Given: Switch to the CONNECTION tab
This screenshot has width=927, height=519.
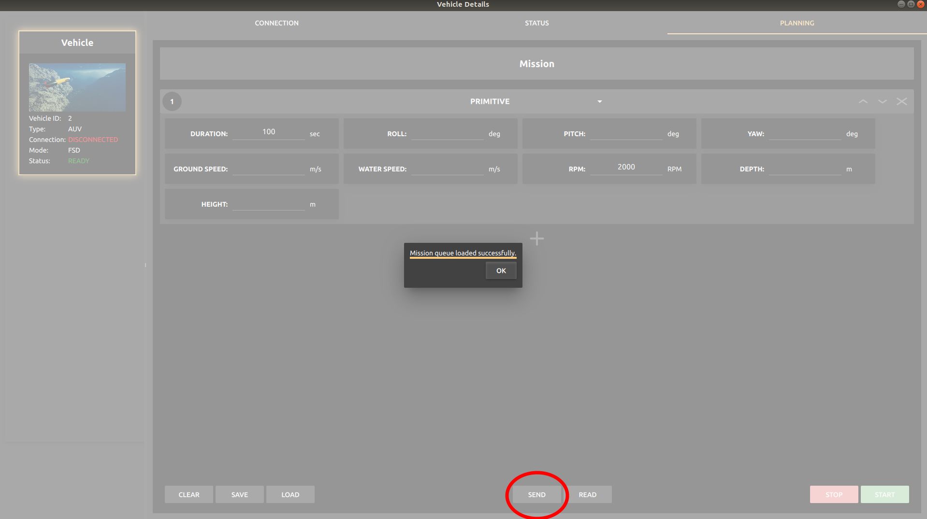Looking at the screenshot, I should coord(276,23).
